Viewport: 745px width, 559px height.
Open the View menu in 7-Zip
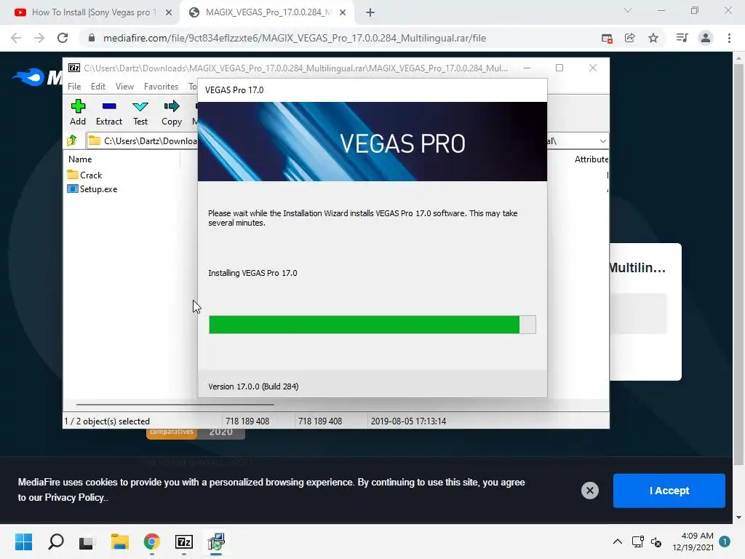click(124, 87)
